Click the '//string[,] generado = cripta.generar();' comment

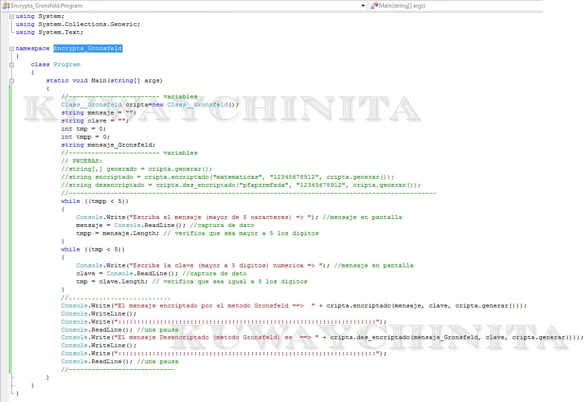pyautogui.click(x=137, y=169)
